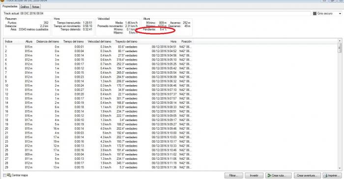Click bearing 301.7° verdadero in row 13
The image size is (344, 179).
127,99
